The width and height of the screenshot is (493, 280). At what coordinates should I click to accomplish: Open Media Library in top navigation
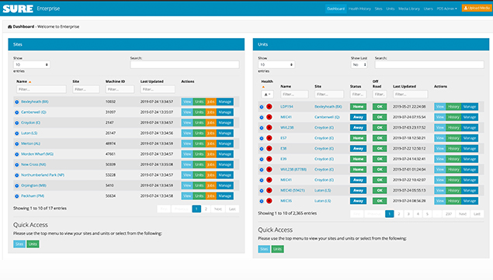click(x=409, y=9)
